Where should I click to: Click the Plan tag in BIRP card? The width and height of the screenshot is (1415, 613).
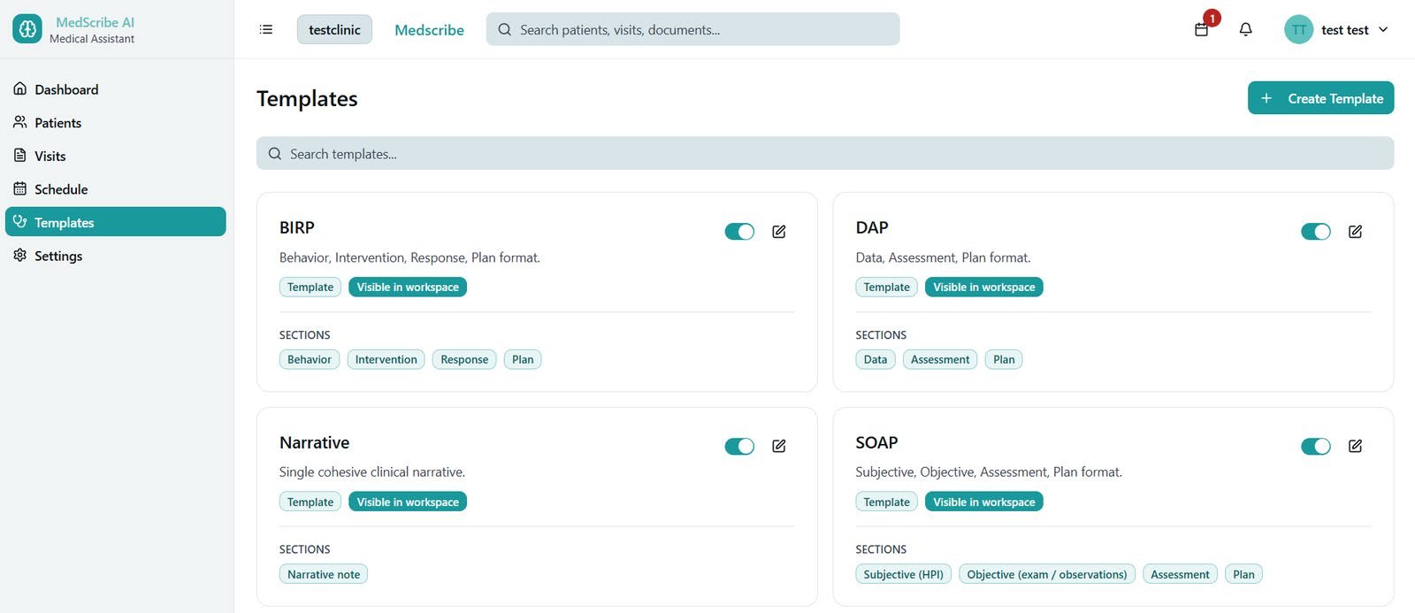[523, 359]
